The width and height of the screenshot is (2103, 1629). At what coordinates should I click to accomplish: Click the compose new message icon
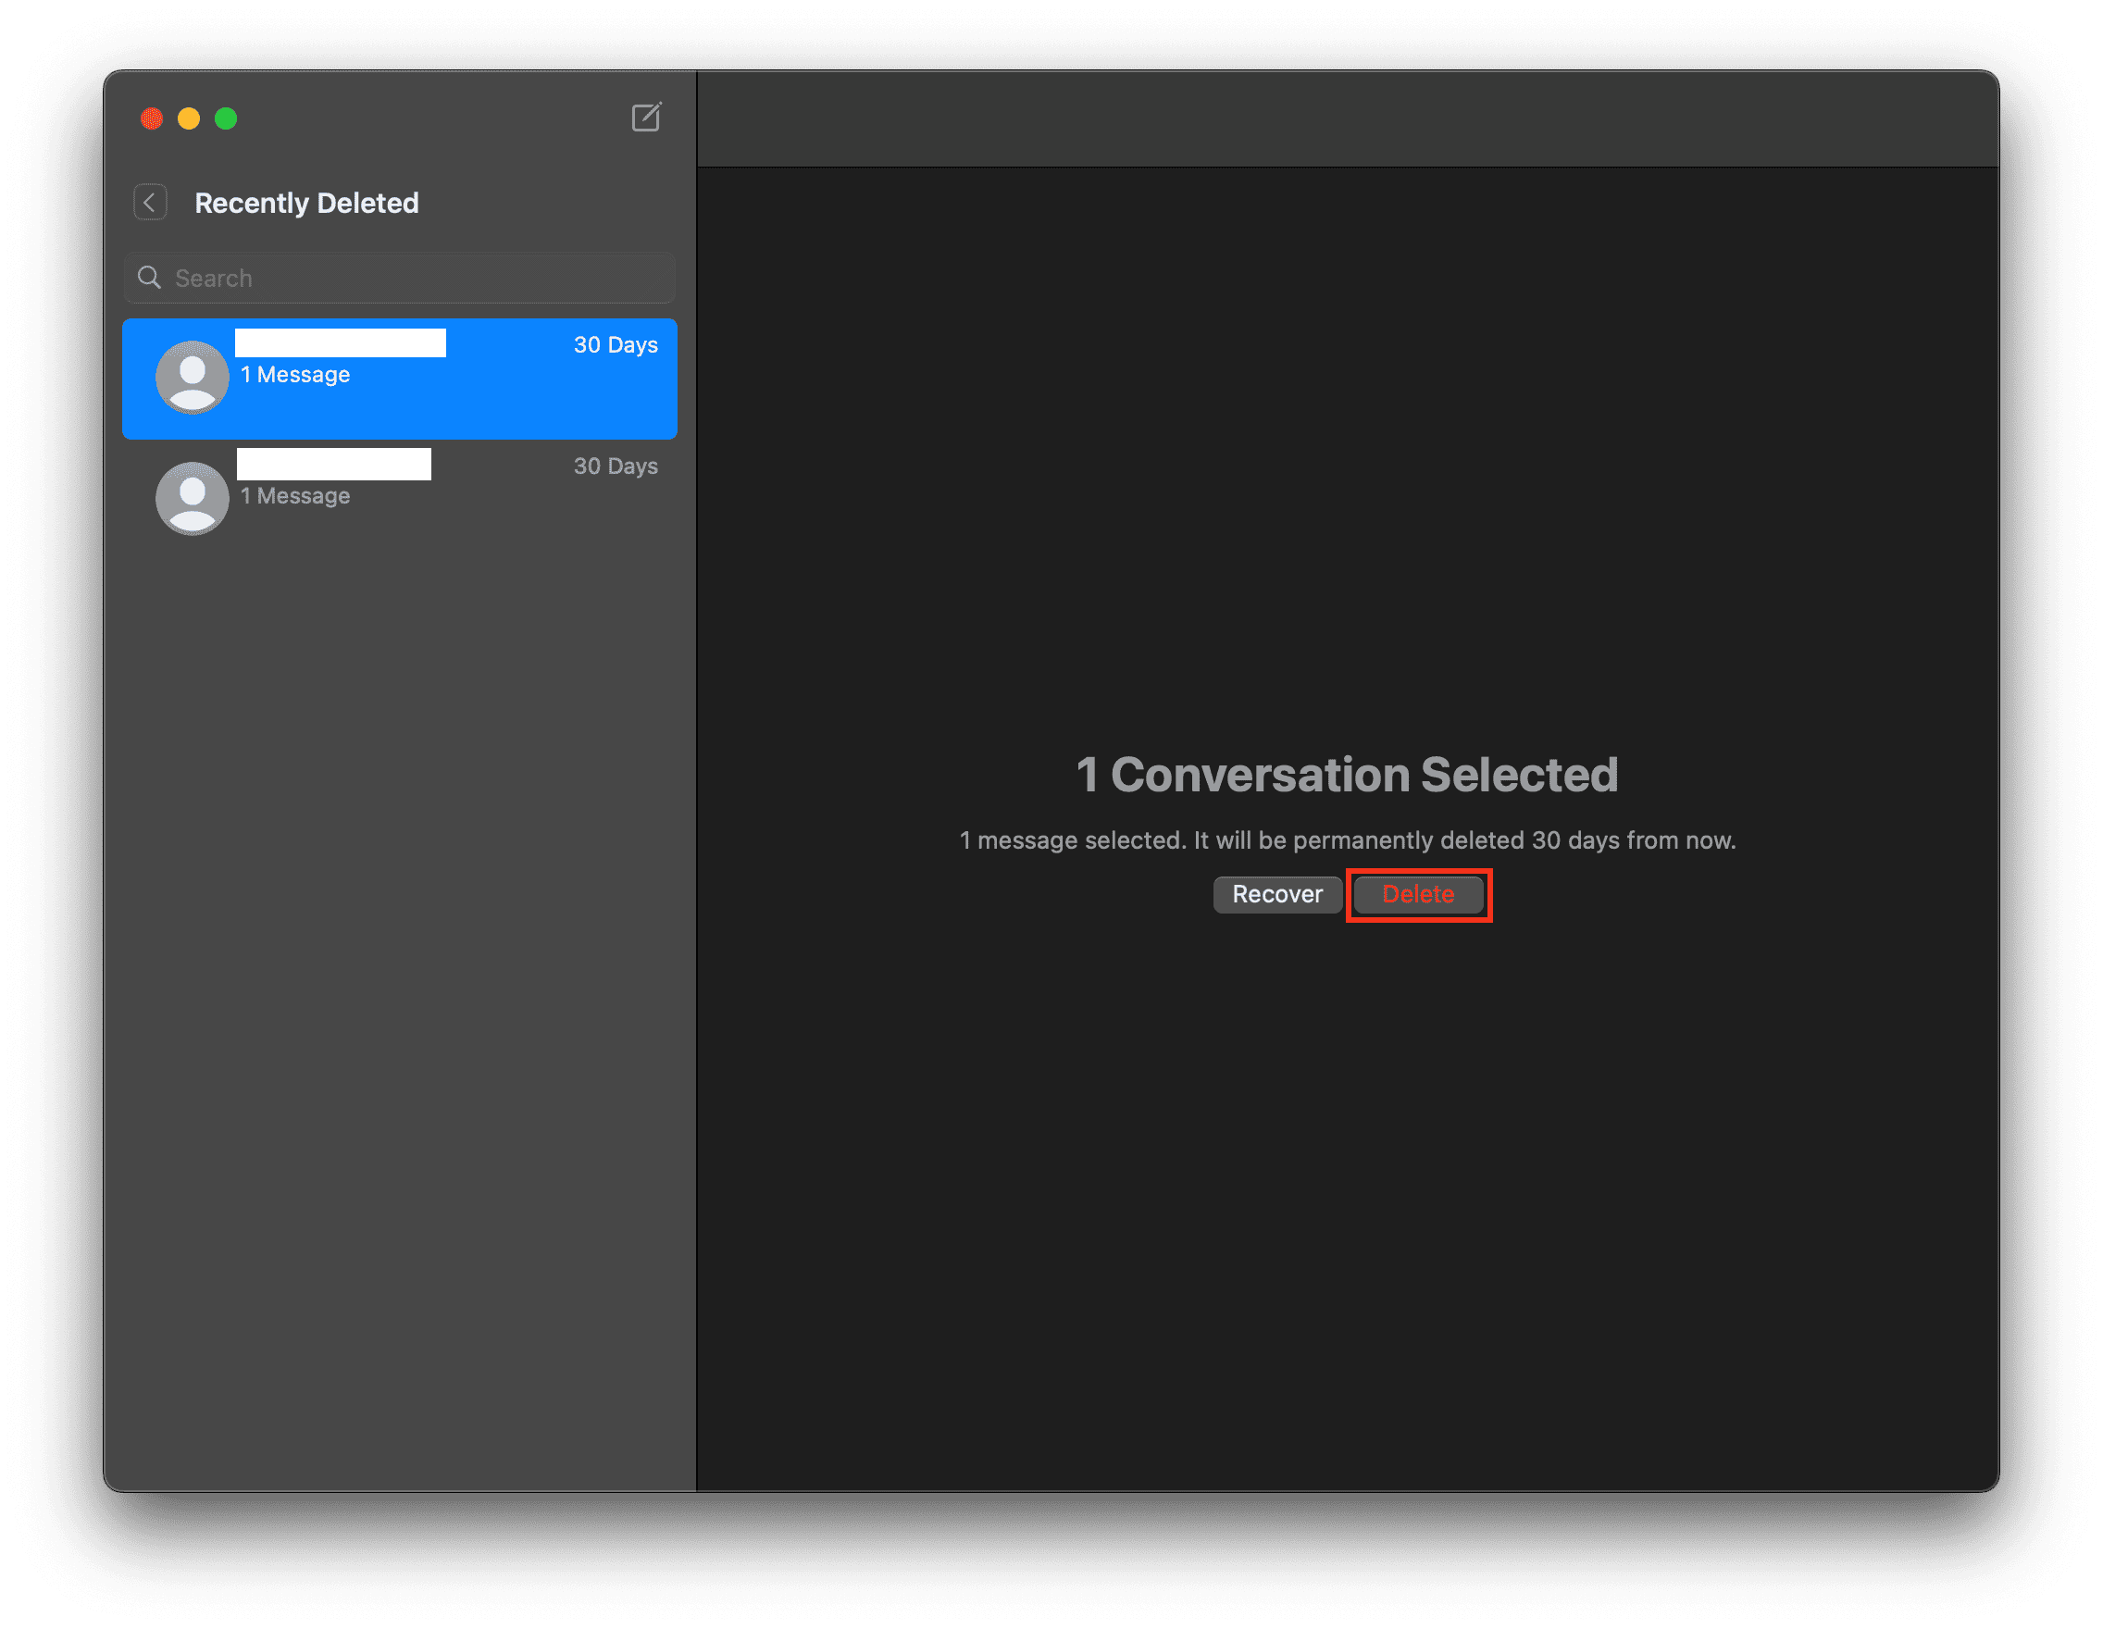click(x=645, y=118)
